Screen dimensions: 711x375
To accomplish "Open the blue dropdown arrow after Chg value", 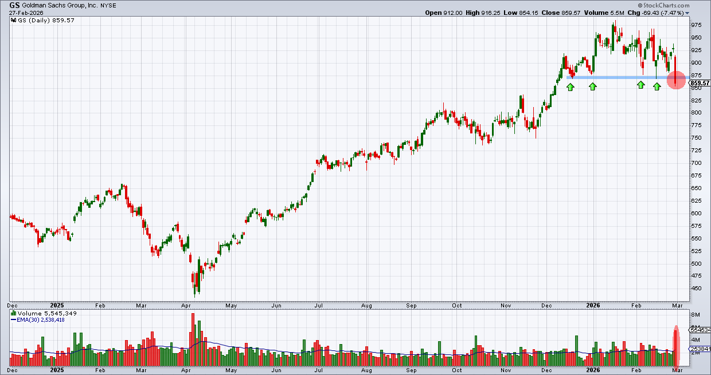I will [x=687, y=13].
